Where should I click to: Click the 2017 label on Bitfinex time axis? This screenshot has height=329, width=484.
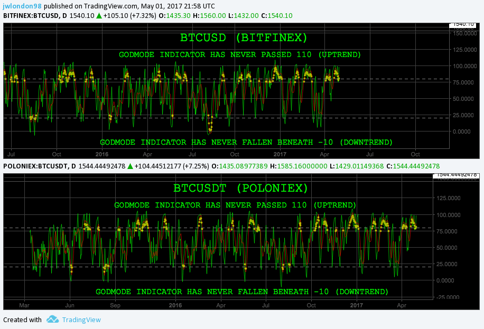pos(280,154)
